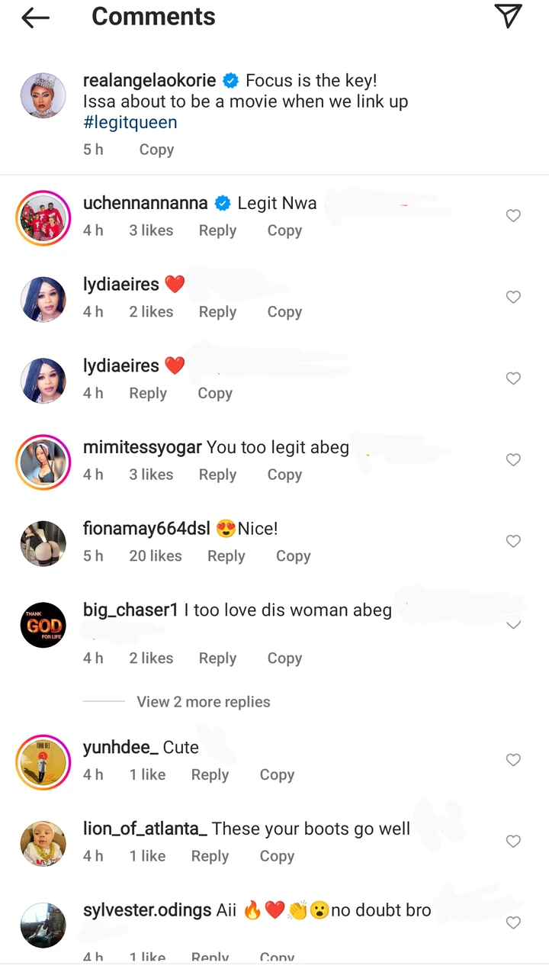Reply to uchennannanna's comment

click(x=217, y=230)
